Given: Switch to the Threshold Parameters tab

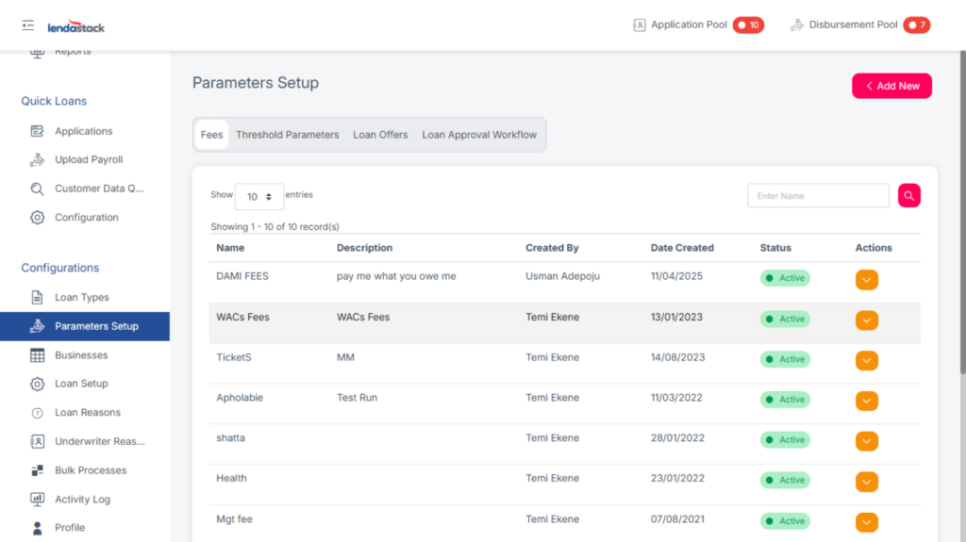Looking at the screenshot, I should coord(287,135).
